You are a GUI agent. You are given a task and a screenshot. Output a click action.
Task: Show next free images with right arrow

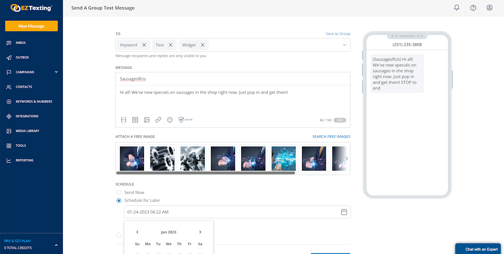pos(347,158)
